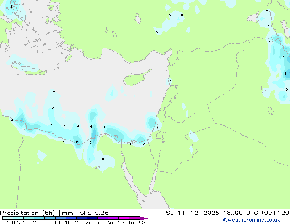290x224 pixels.
Task: Click the '0.1' legend tick label
Action: click(5, 222)
